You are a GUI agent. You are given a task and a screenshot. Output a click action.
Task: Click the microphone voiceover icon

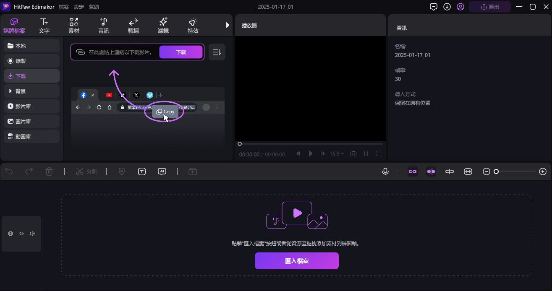[x=385, y=171]
